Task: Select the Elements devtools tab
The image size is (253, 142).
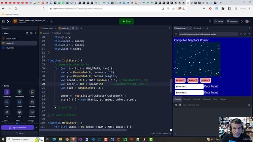Action: pos(187,99)
